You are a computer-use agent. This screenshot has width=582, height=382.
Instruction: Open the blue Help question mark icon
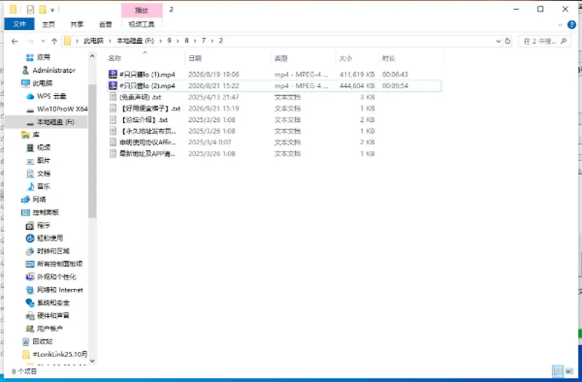point(572,25)
